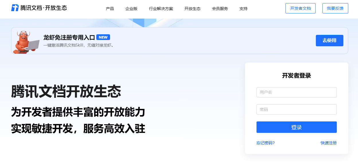Open the 产品 navigation menu
Viewport: 358px width, 166px height.
point(110,9)
